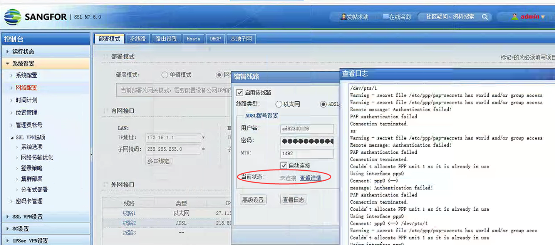Click the 线路 column header
The height and width of the screenshot is (245, 555).
click(x=129, y=203)
